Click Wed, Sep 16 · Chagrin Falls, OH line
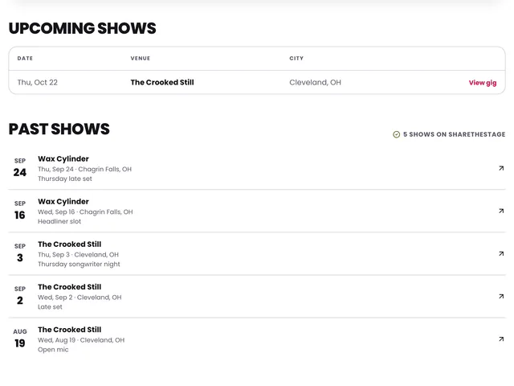 (85, 212)
